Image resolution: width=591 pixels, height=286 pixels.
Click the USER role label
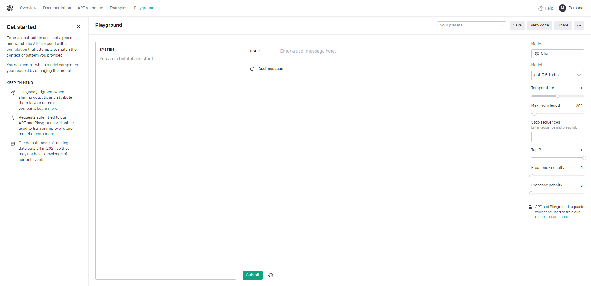click(x=255, y=51)
